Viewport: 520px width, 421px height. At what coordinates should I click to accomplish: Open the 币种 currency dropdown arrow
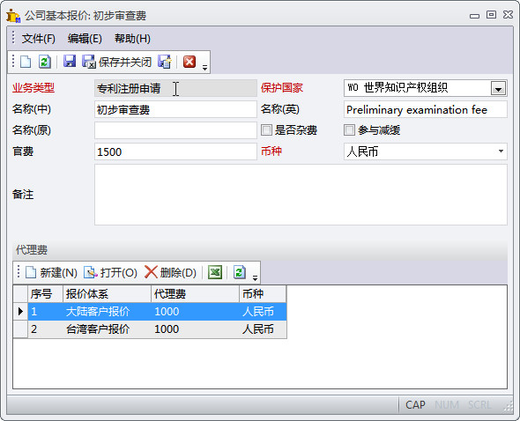pyautogui.click(x=501, y=151)
